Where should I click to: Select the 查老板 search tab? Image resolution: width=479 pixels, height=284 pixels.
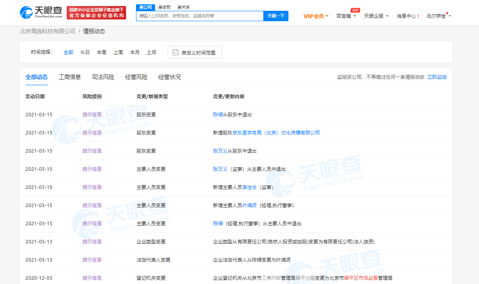pos(164,7)
